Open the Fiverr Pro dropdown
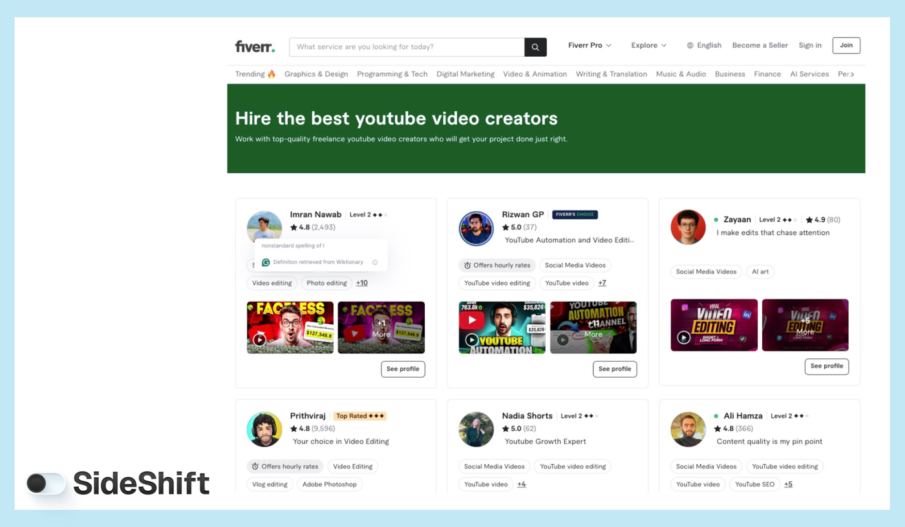Screen dimensions: 905x527 tap(588, 45)
